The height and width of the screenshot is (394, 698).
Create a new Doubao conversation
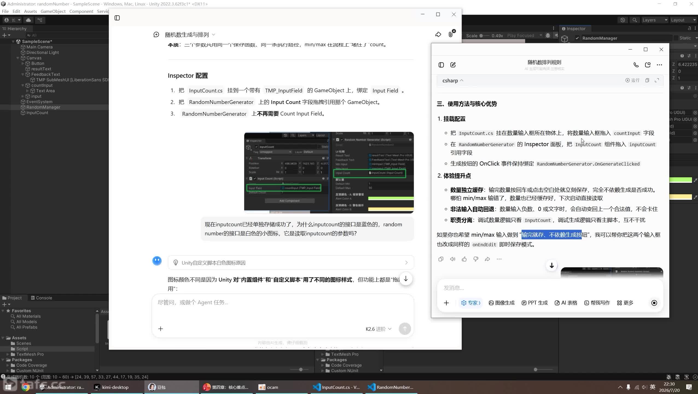[453, 65]
